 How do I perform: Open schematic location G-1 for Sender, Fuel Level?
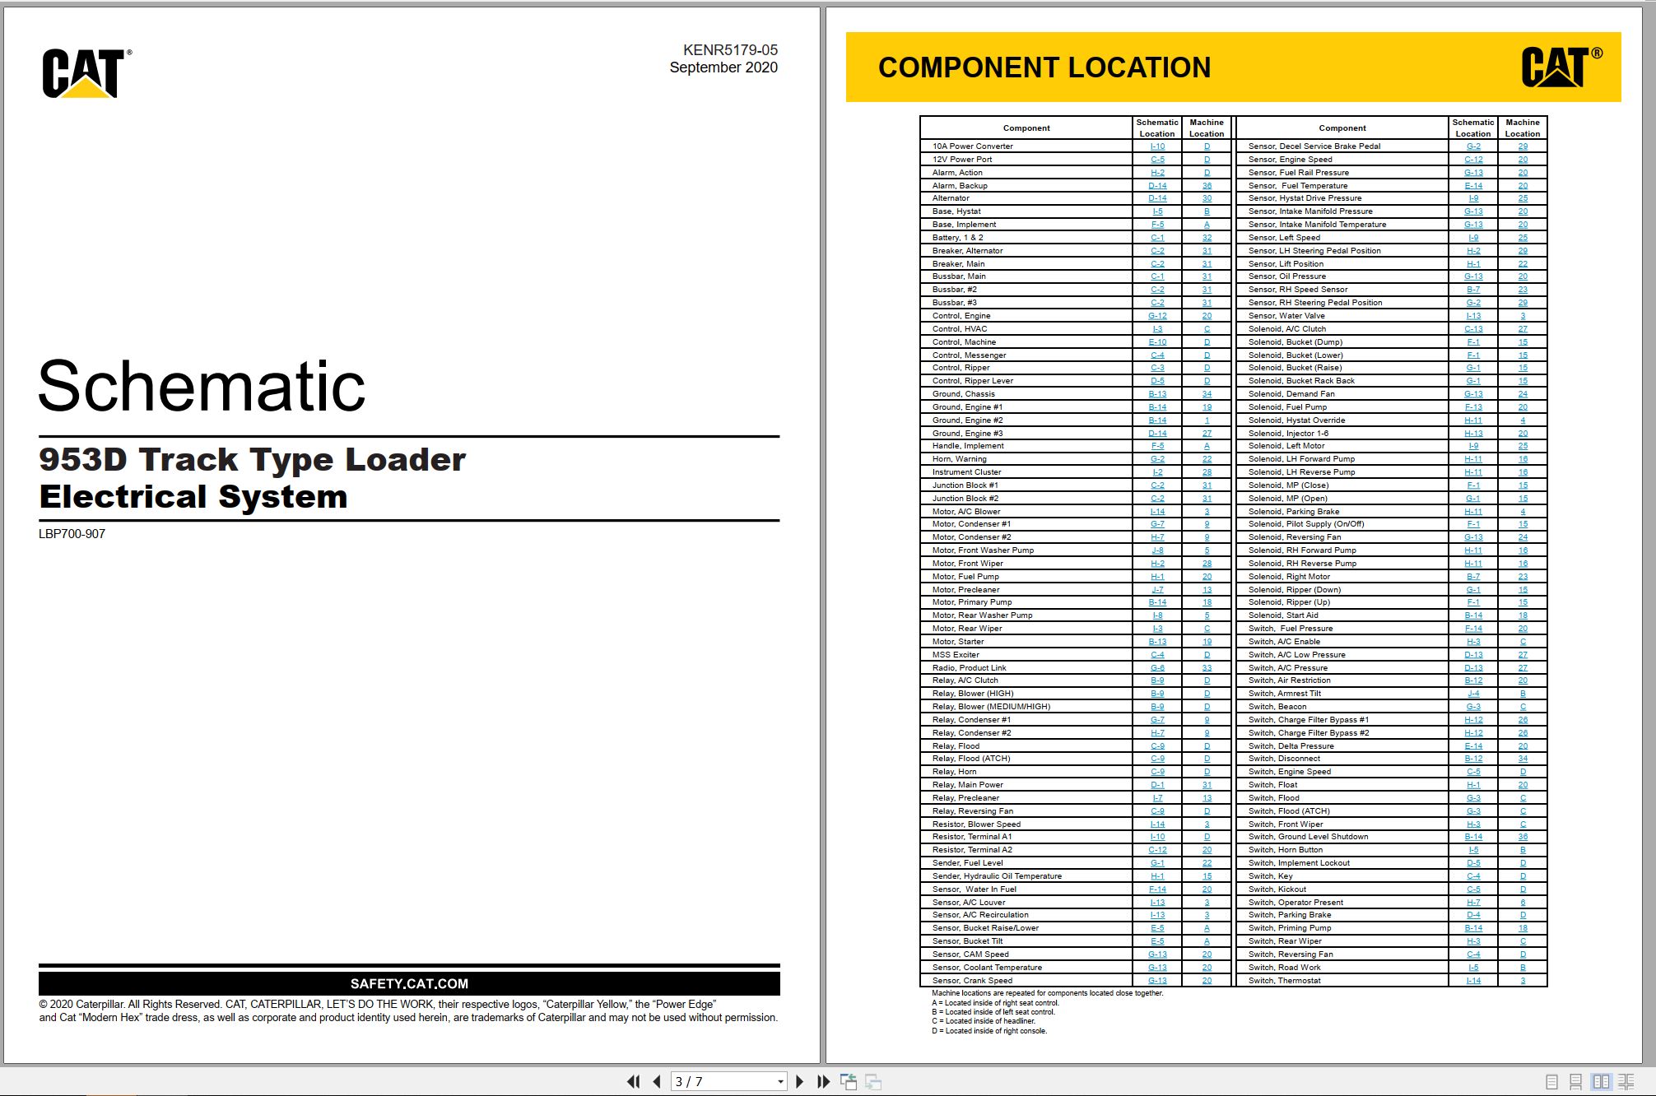tap(1157, 863)
